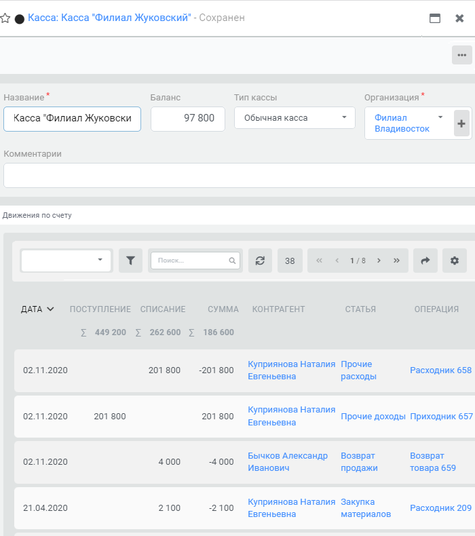Open Бычков Александр Иванович contractor

coord(288,462)
